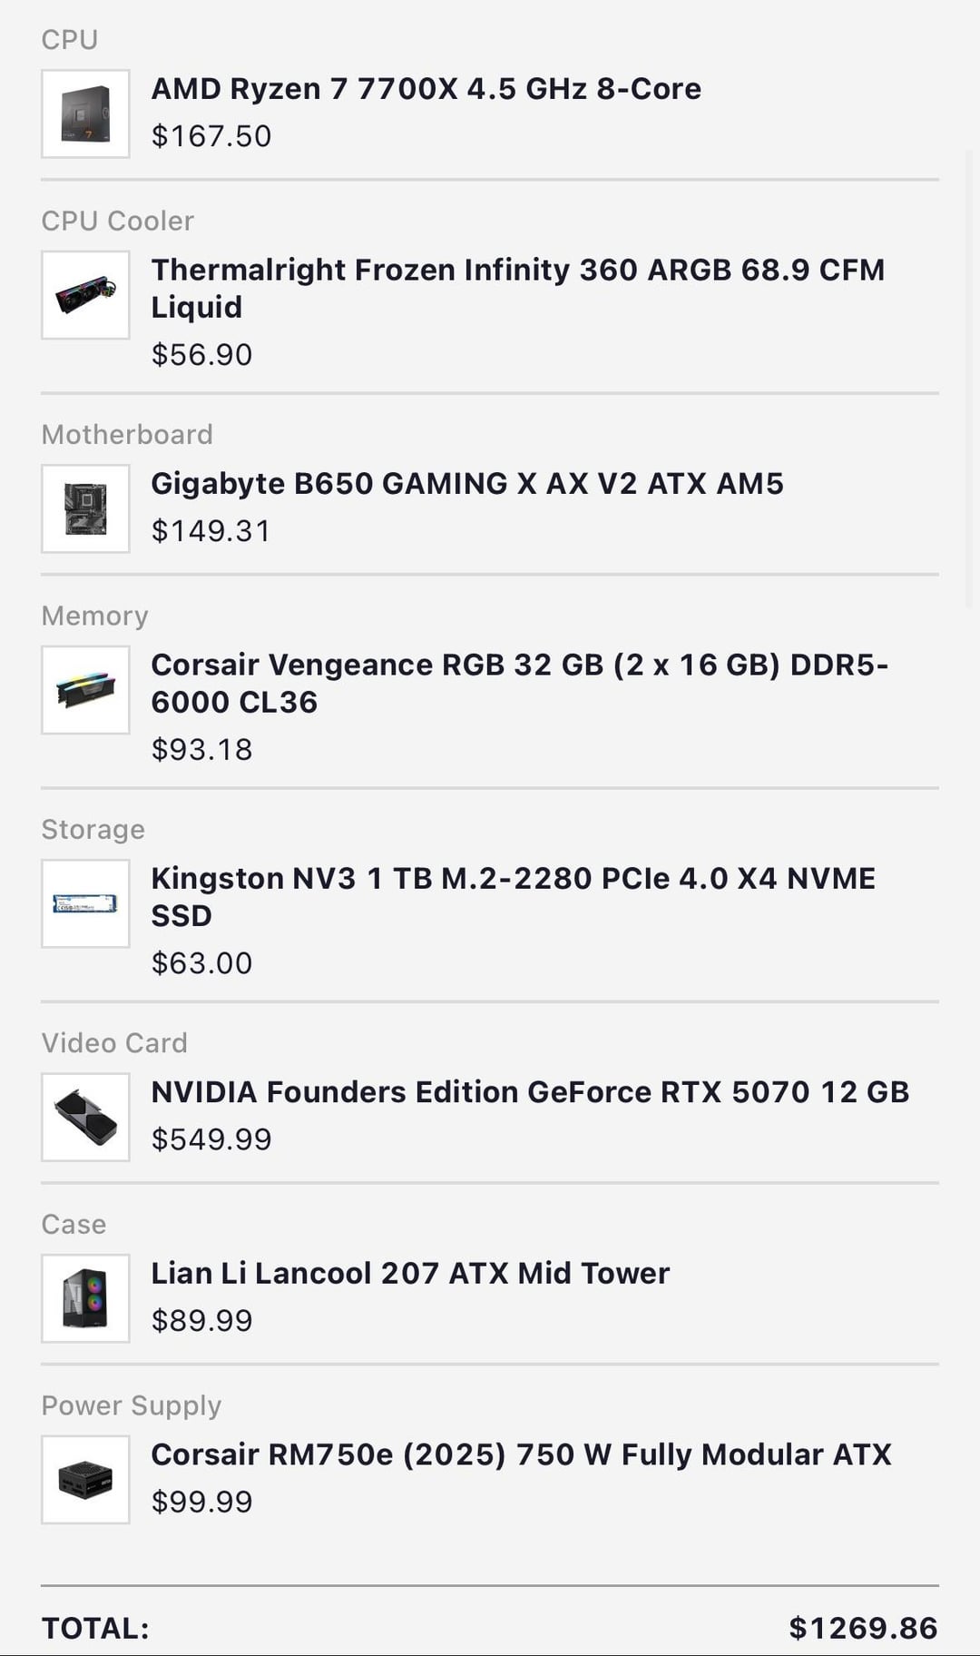
Task: Open Corsair RM750e (2025) 750 W title
Action: point(521,1454)
